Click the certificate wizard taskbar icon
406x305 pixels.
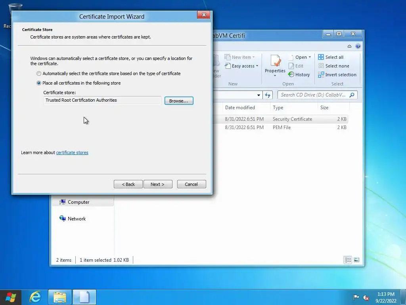84,297
